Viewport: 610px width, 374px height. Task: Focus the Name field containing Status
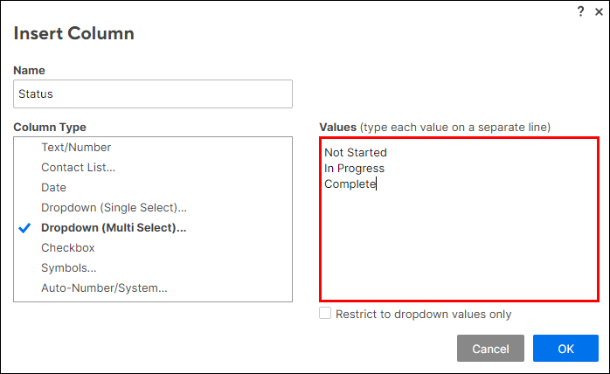[x=153, y=94]
